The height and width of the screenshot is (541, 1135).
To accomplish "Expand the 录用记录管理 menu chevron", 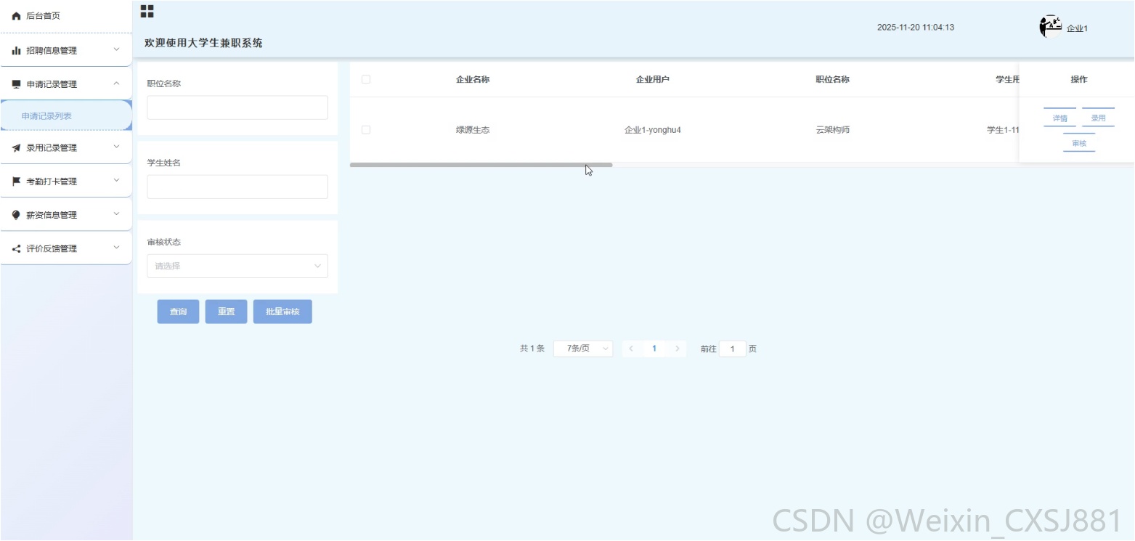I will (x=116, y=147).
